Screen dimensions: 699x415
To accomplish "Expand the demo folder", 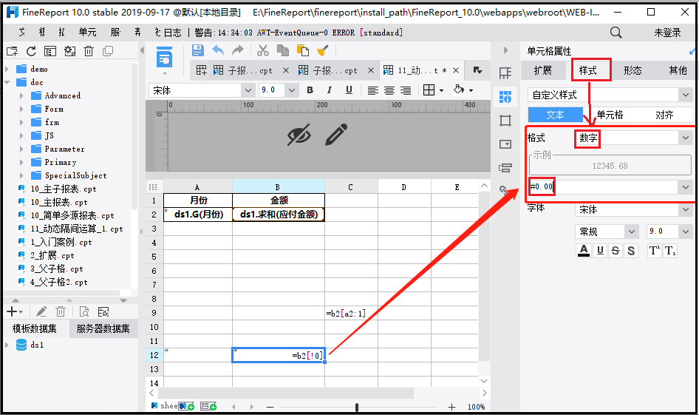I will point(7,70).
